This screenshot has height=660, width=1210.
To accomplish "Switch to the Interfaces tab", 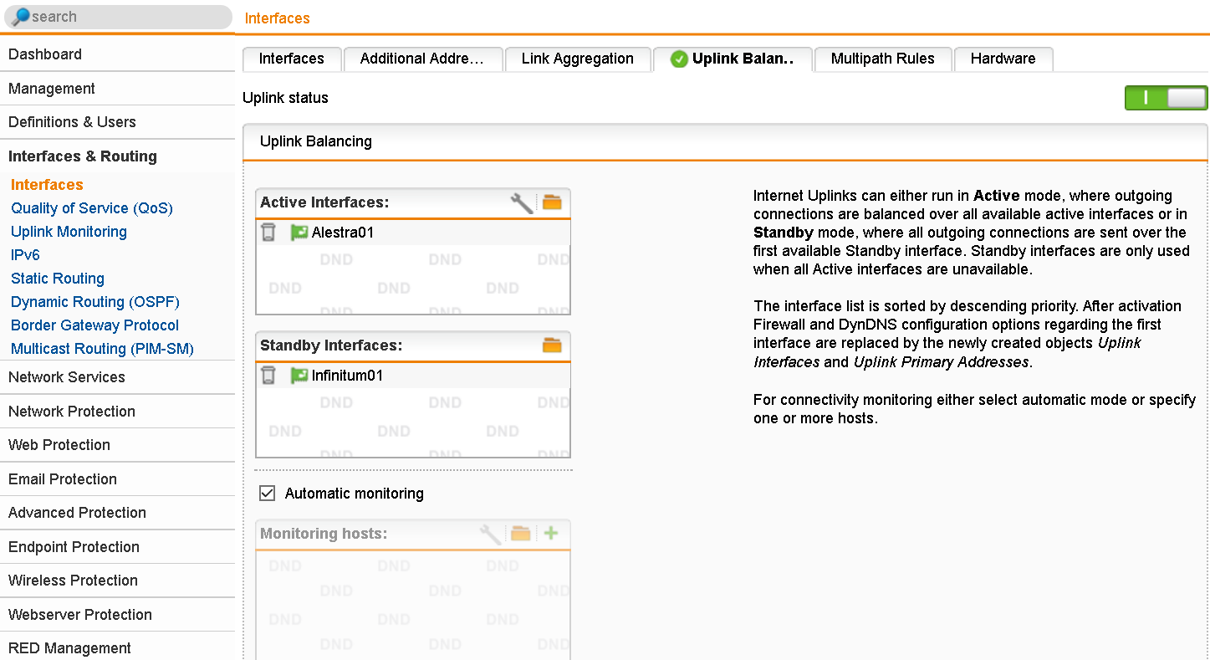I will point(292,59).
